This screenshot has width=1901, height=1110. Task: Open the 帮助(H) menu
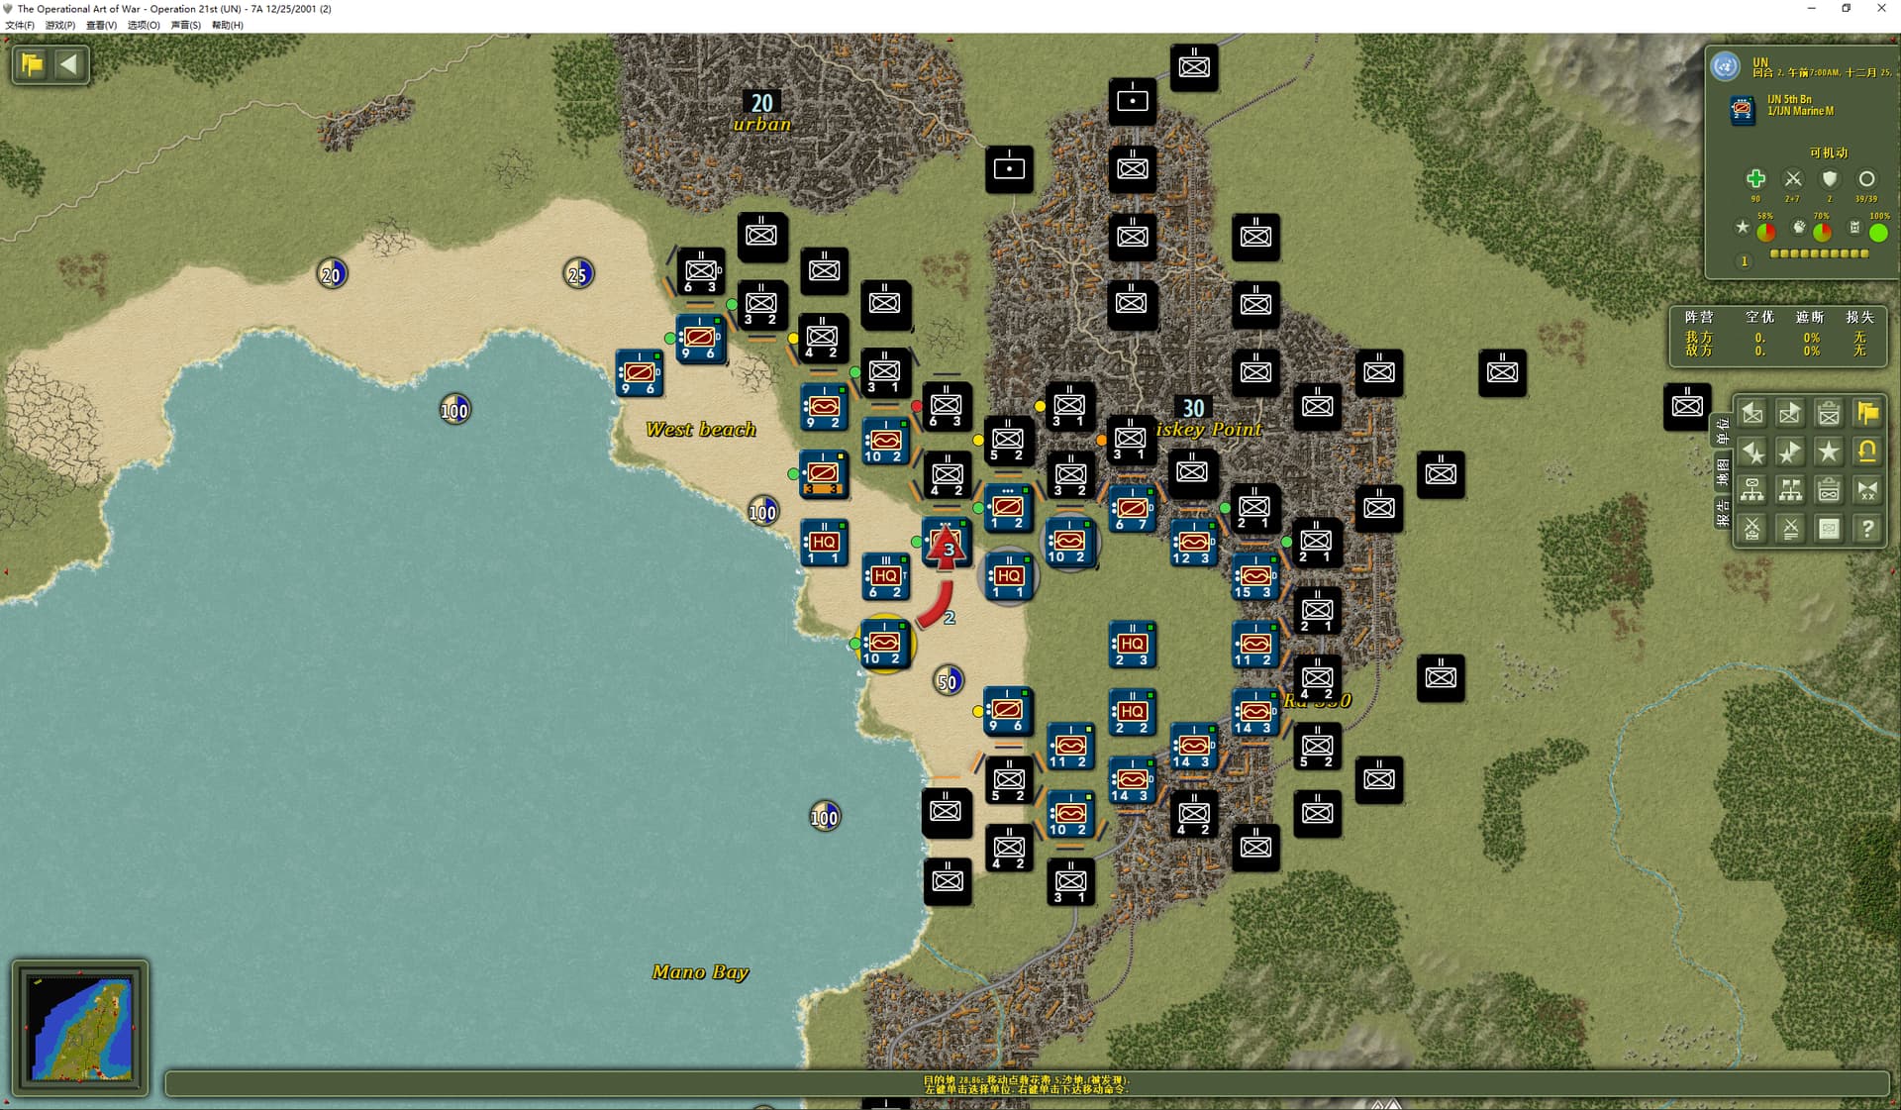pos(228,25)
